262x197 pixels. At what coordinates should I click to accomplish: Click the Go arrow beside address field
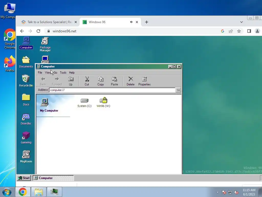(x=178, y=90)
